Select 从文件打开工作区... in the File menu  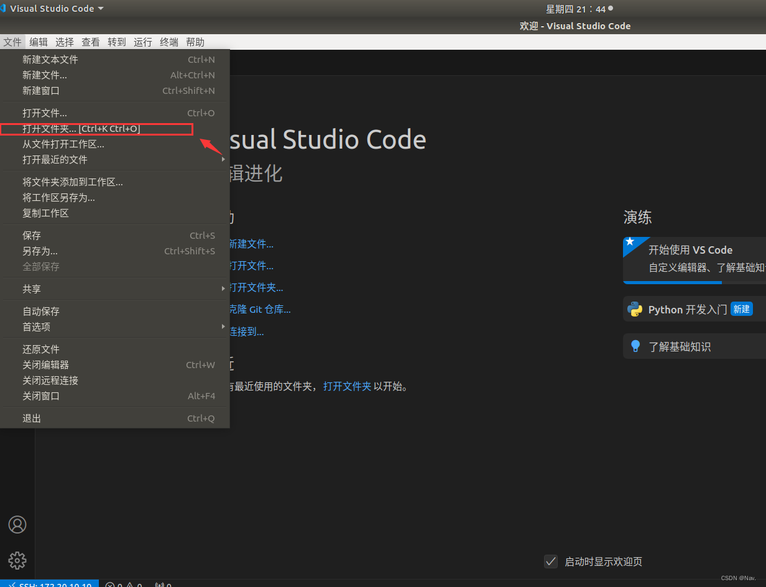click(115, 144)
